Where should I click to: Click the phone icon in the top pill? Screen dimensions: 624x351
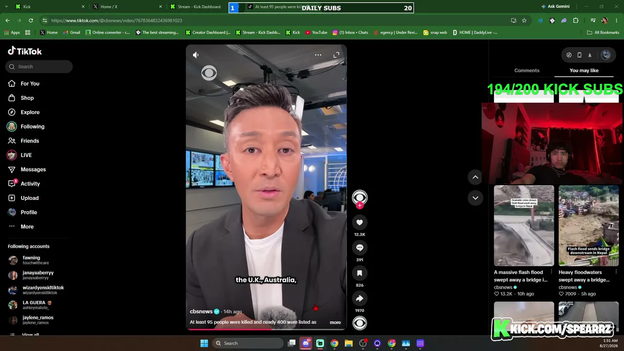(x=579, y=55)
